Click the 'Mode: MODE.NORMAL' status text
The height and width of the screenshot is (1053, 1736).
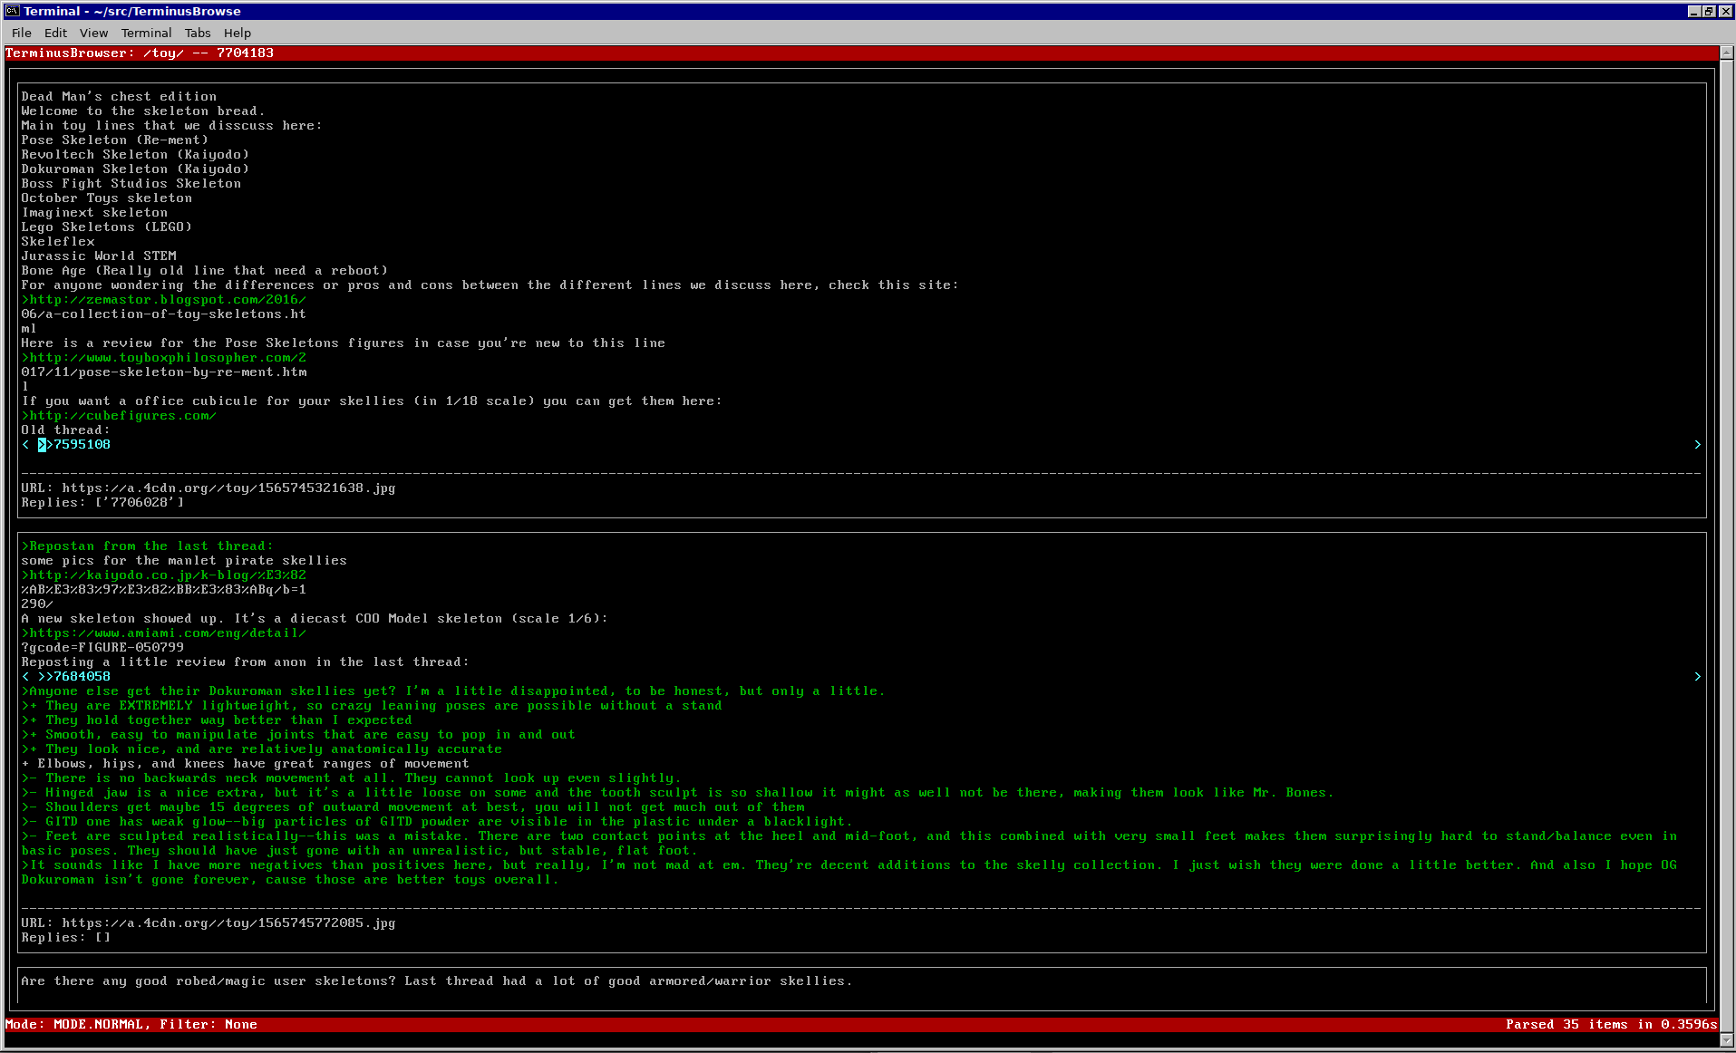pyautogui.click(x=74, y=1024)
